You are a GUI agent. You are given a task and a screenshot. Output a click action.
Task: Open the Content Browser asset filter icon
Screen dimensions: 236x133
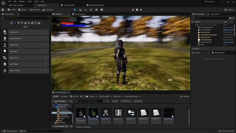(x=107, y=101)
